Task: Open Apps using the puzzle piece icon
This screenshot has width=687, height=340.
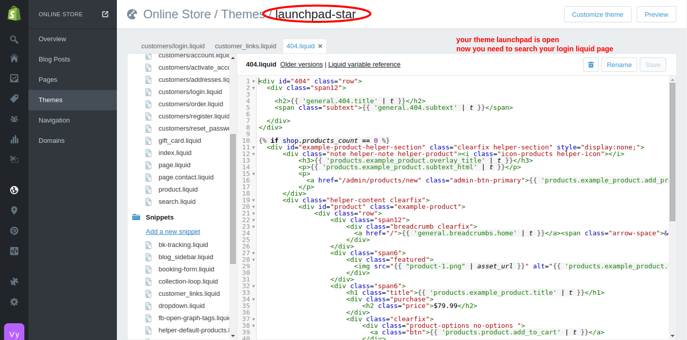Action: coord(14,282)
